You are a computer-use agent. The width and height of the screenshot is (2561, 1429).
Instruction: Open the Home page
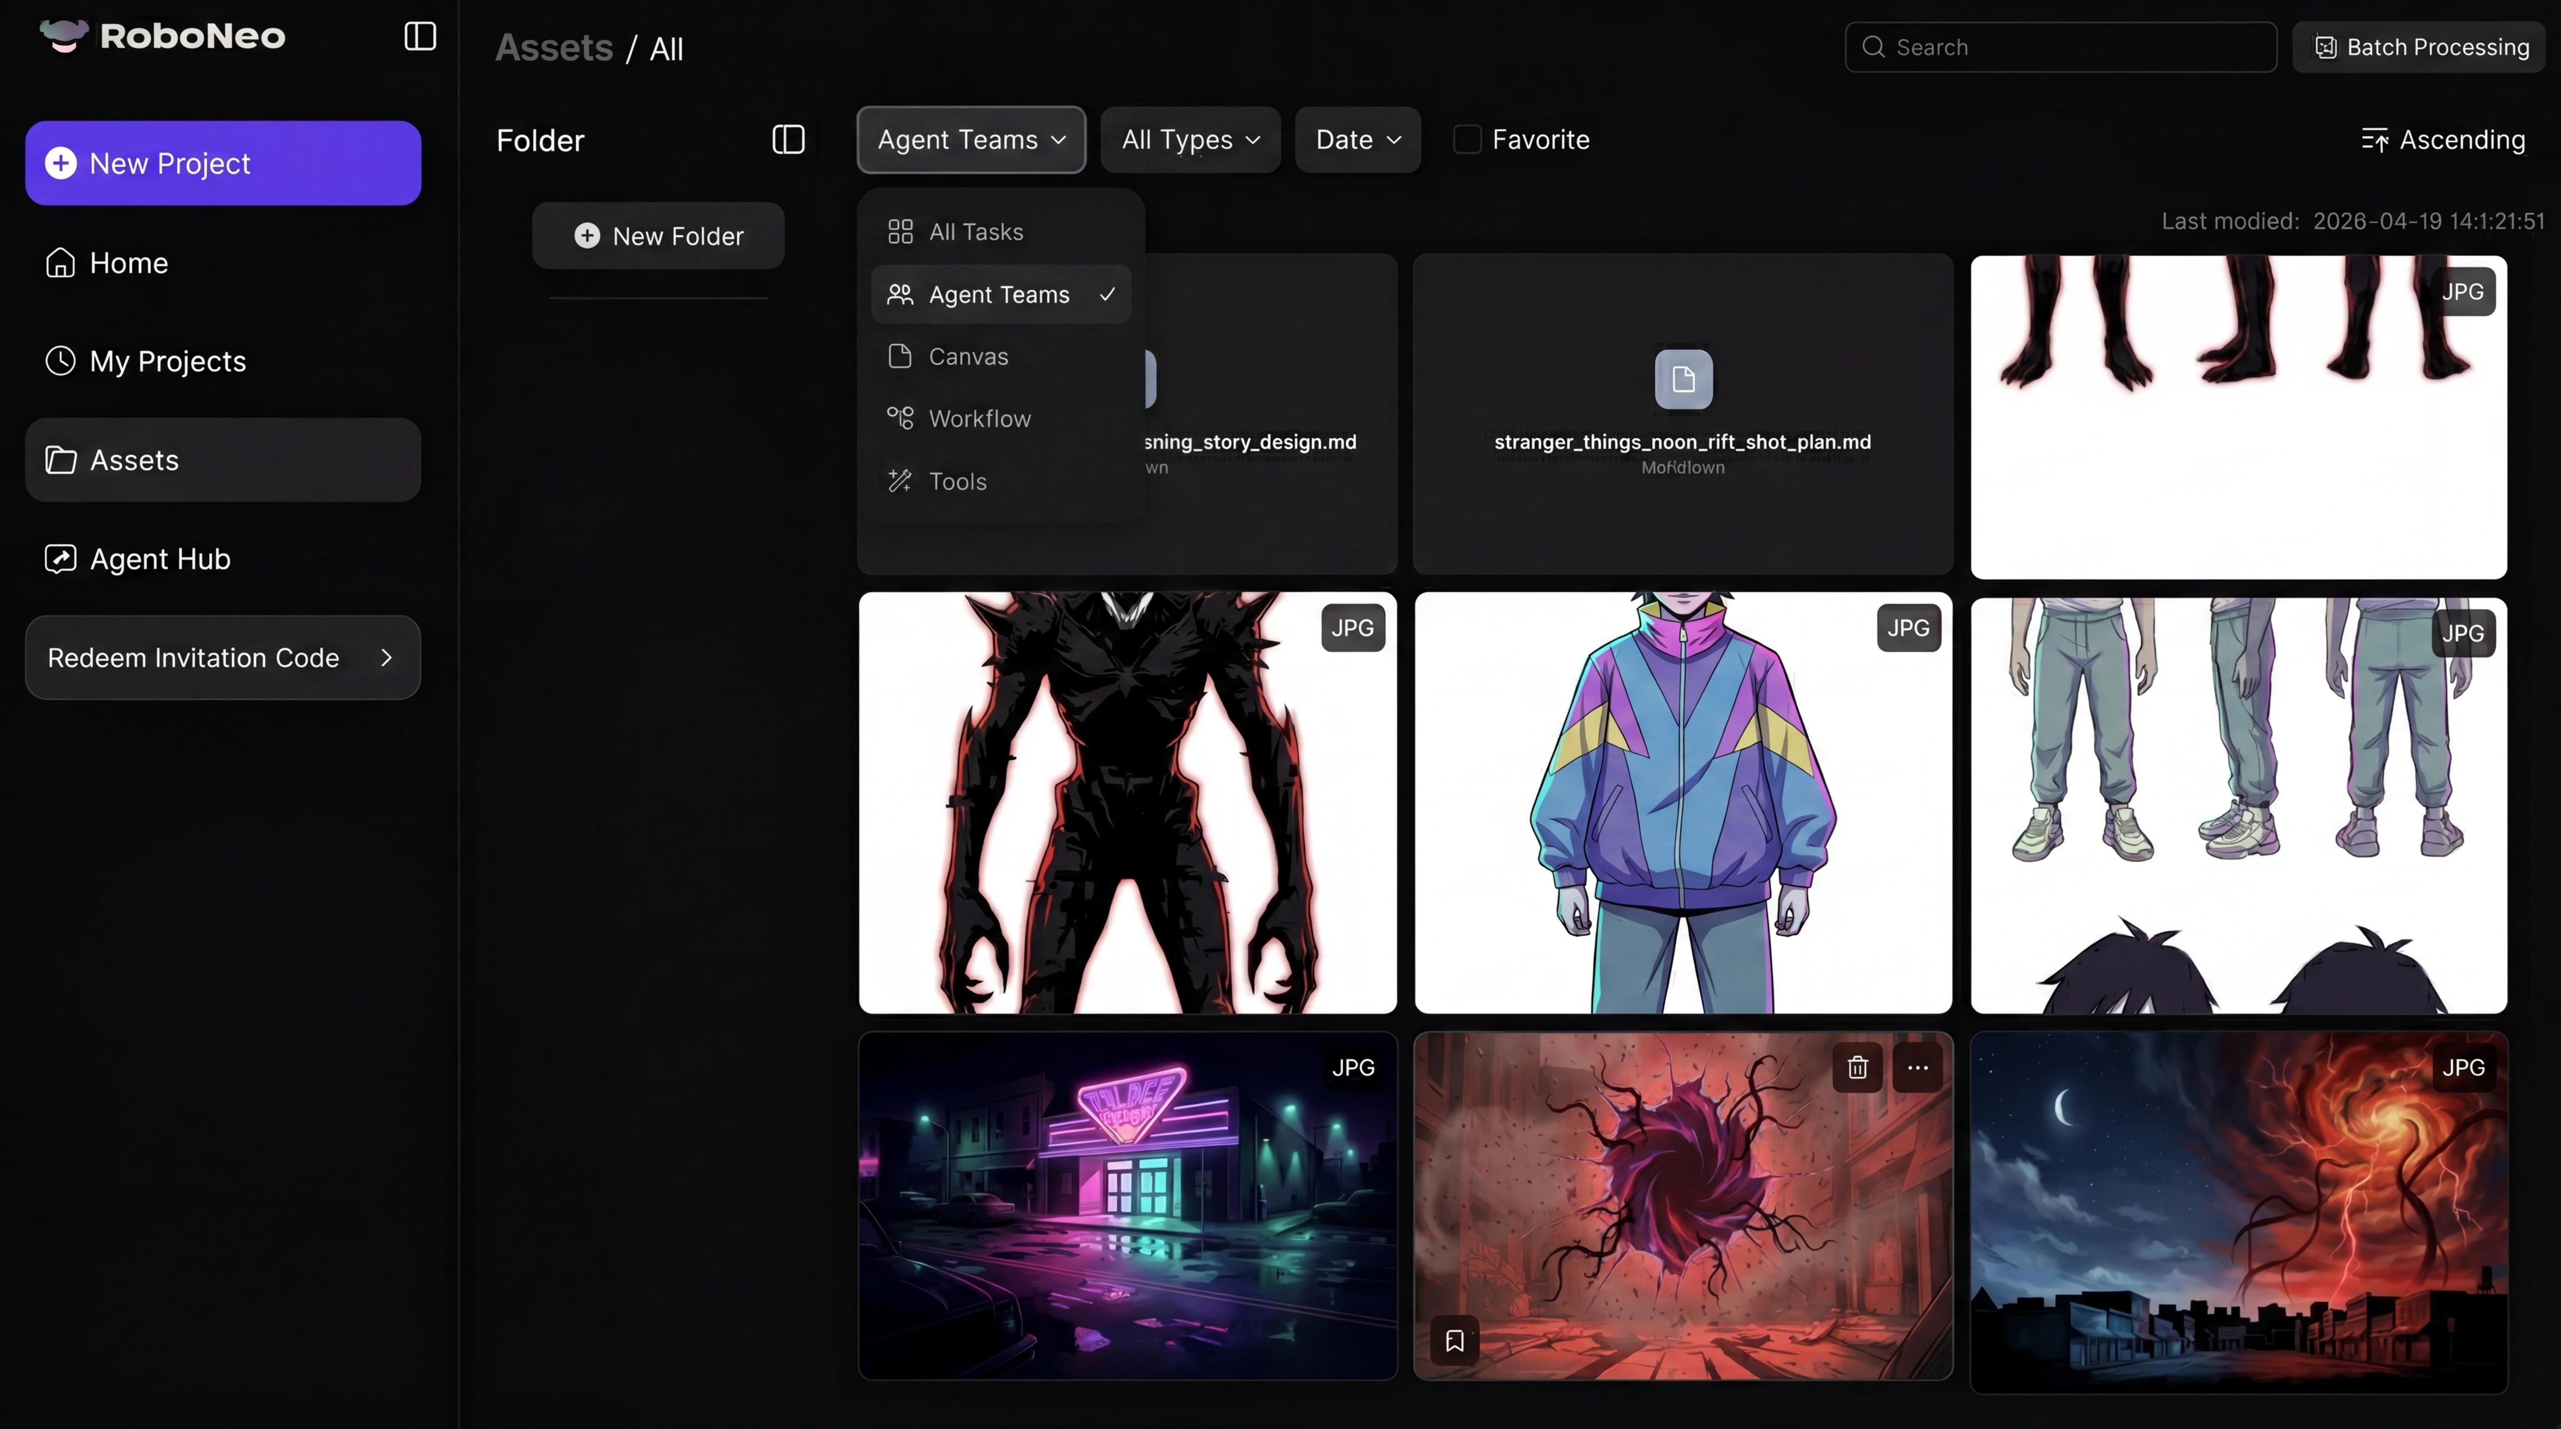tap(128, 262)
